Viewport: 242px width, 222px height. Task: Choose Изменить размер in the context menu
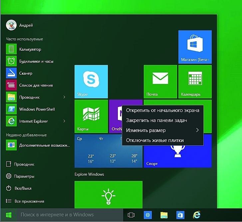coord(163,130)
